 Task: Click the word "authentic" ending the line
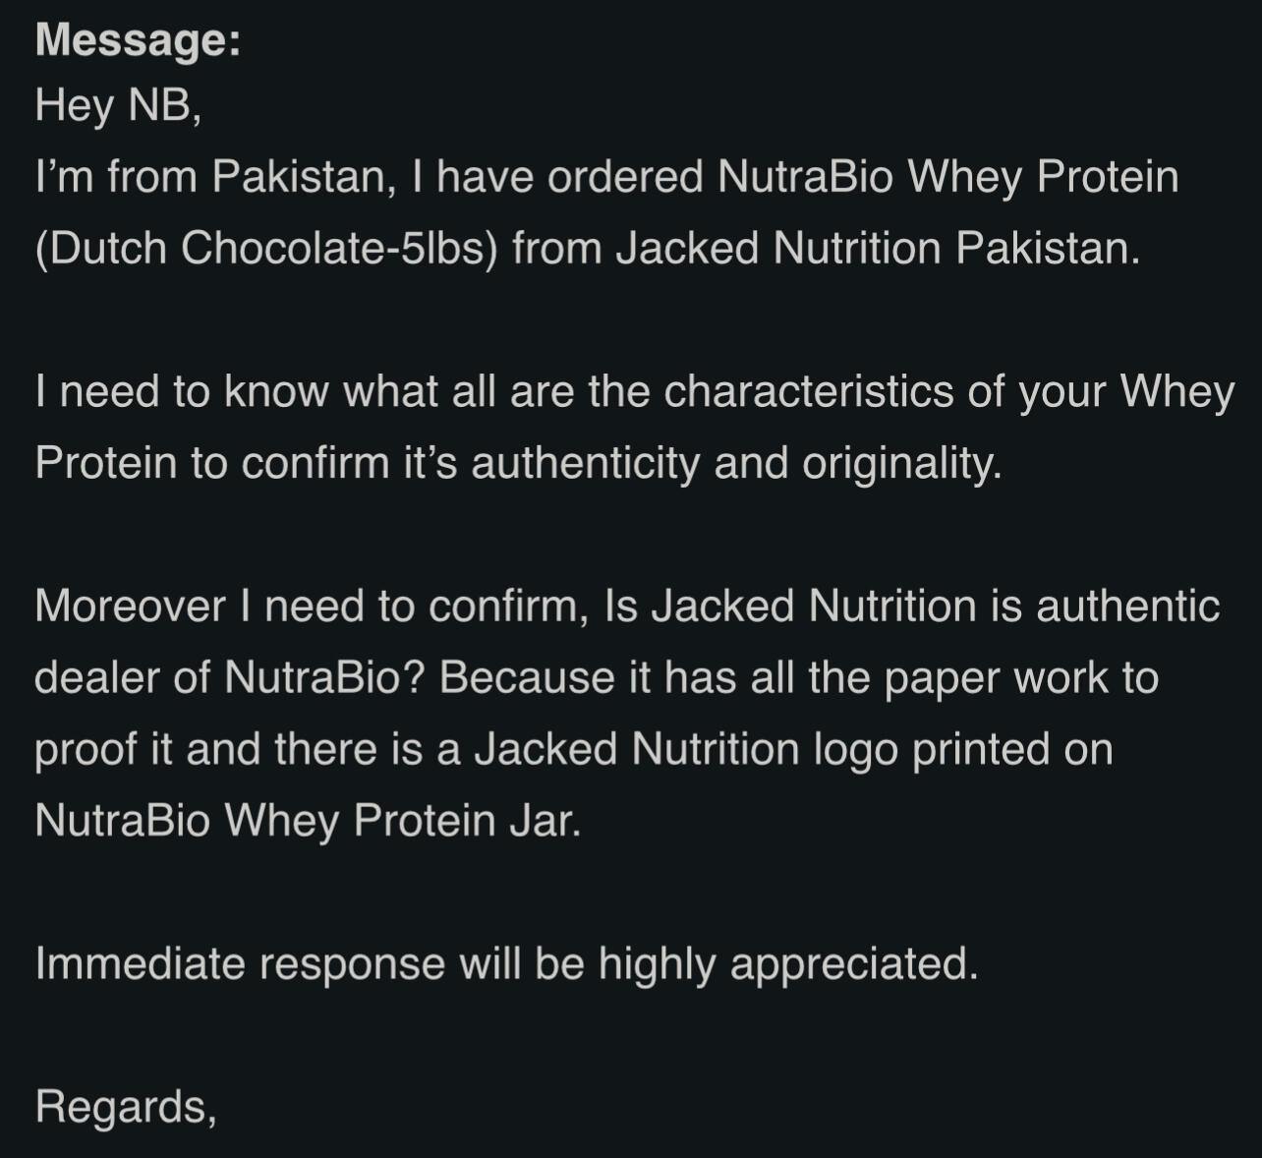click(1127, 606)
